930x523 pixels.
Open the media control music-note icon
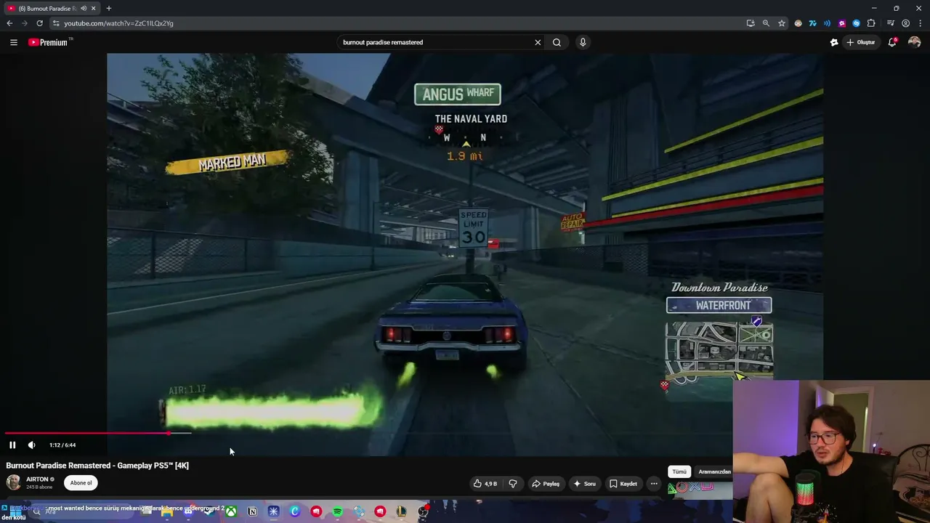pos(891,23)
